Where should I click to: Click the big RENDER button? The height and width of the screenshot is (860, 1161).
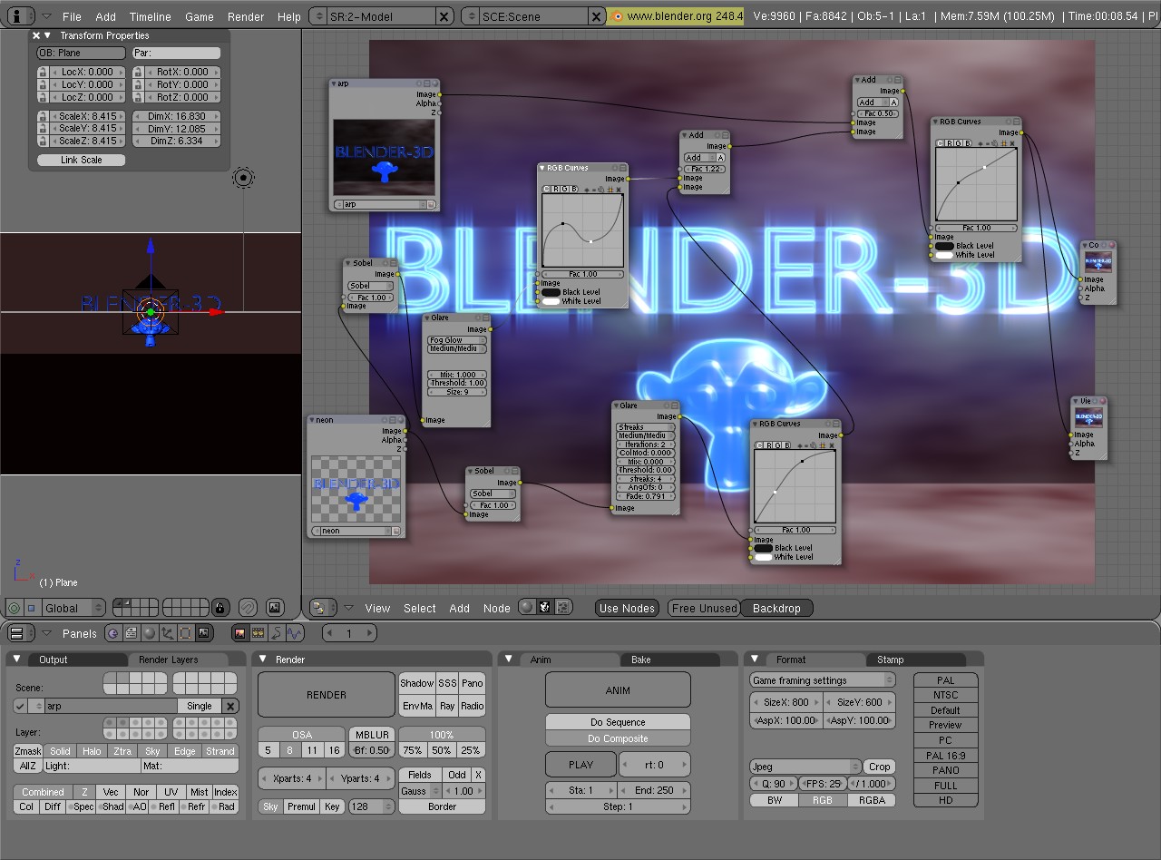pyautogui.click(x=327, y=695)
